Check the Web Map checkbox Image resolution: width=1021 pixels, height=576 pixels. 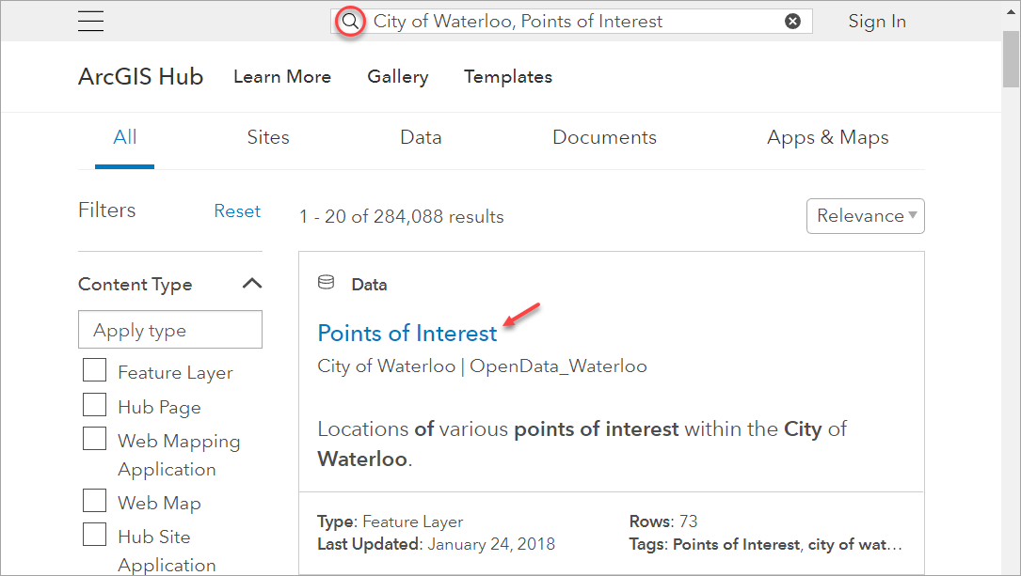pyautogui.click(x=94, y=501)
